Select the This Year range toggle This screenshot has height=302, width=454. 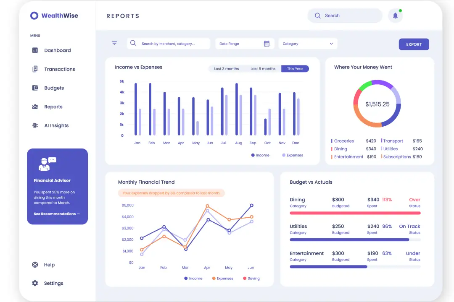tap(295, 69)
